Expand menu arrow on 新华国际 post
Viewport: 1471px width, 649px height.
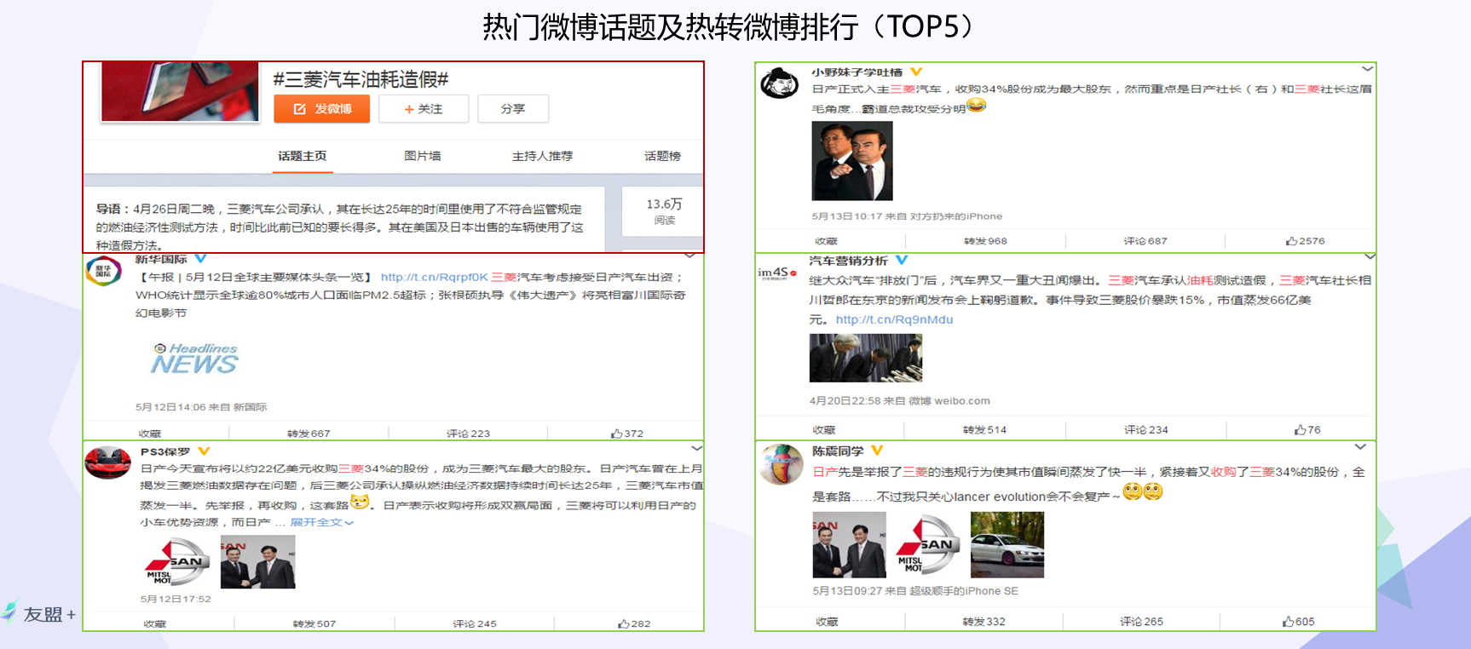coord(690,256)
